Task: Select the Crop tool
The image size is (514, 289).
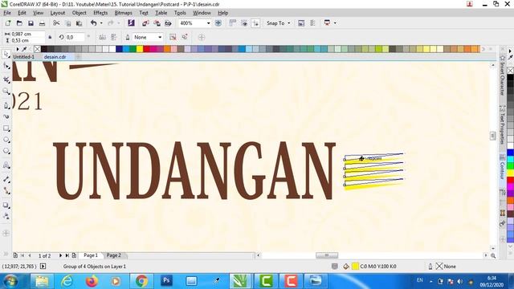Action: click(6, 79)
